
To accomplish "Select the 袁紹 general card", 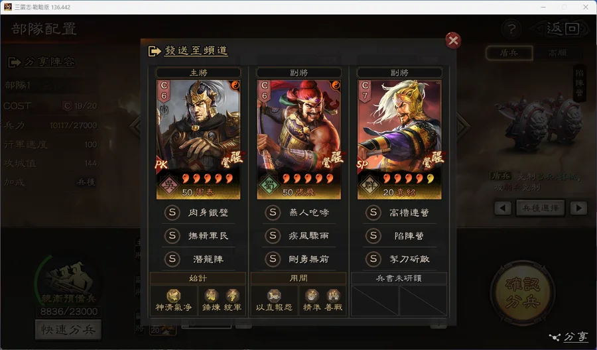I will tap(399, 139).
